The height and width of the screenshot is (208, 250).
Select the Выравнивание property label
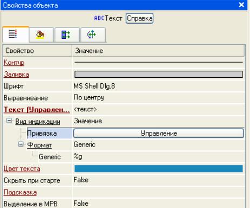point(25,98)
